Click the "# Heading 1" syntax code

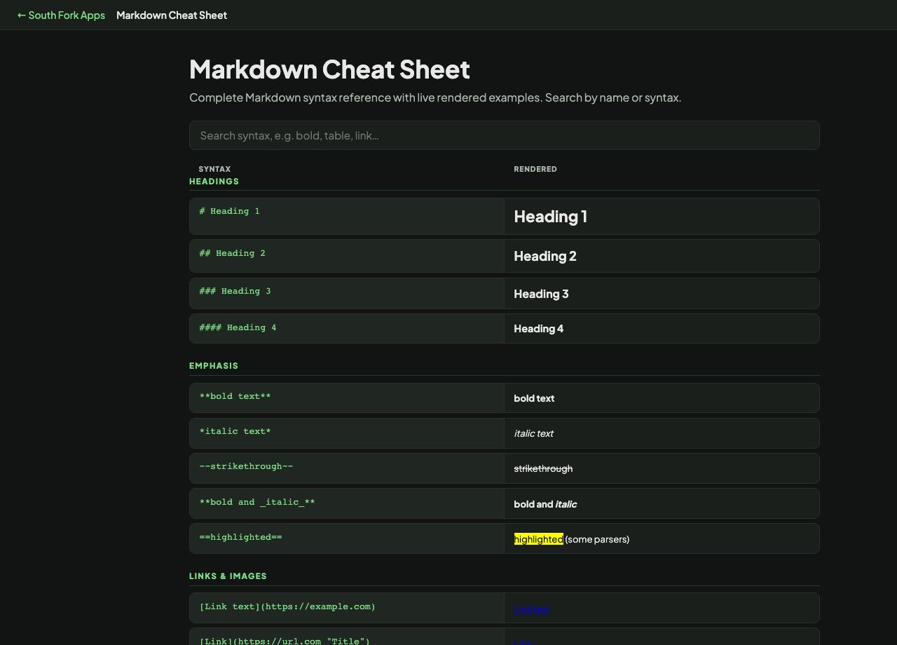point(229,211)
